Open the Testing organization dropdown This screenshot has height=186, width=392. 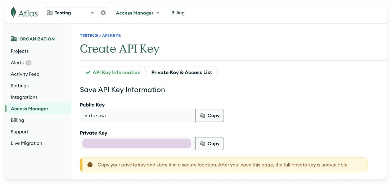(71, 13)
